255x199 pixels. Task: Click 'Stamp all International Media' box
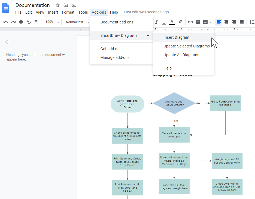[x=174, y=161]
